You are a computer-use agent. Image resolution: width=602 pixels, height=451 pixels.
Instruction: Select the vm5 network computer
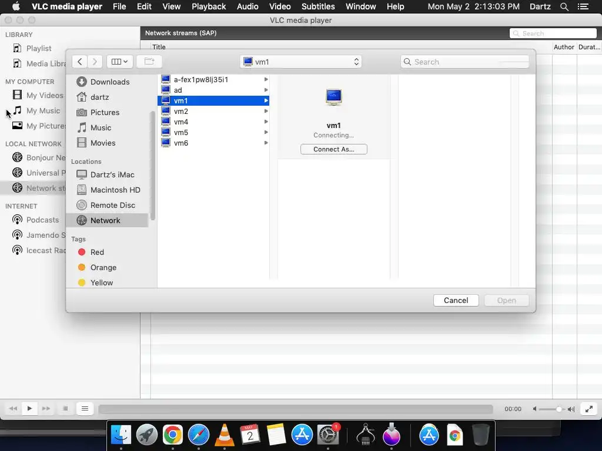pos(213,132)
